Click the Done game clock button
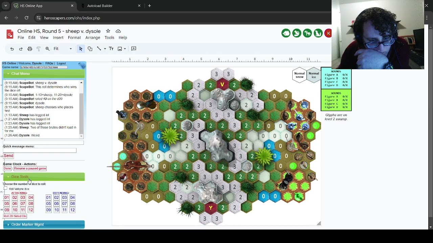Image resolution: width=433 pixels, height=243 pixels. point(7,168)
